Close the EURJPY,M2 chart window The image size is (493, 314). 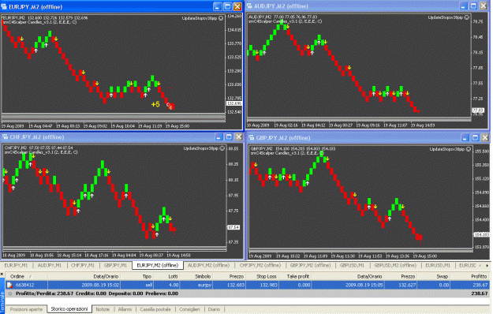coord(237,6)
